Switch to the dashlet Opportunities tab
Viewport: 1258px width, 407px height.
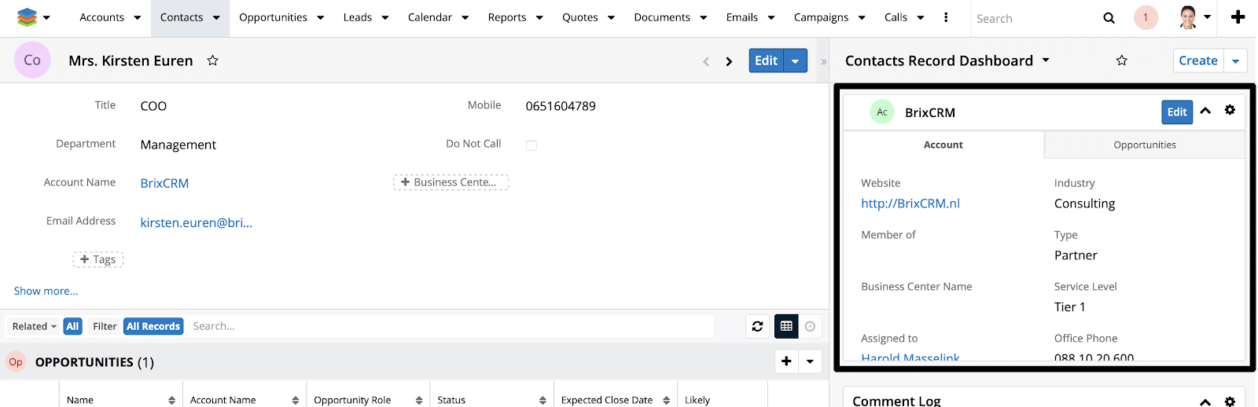coord(1145,145)
